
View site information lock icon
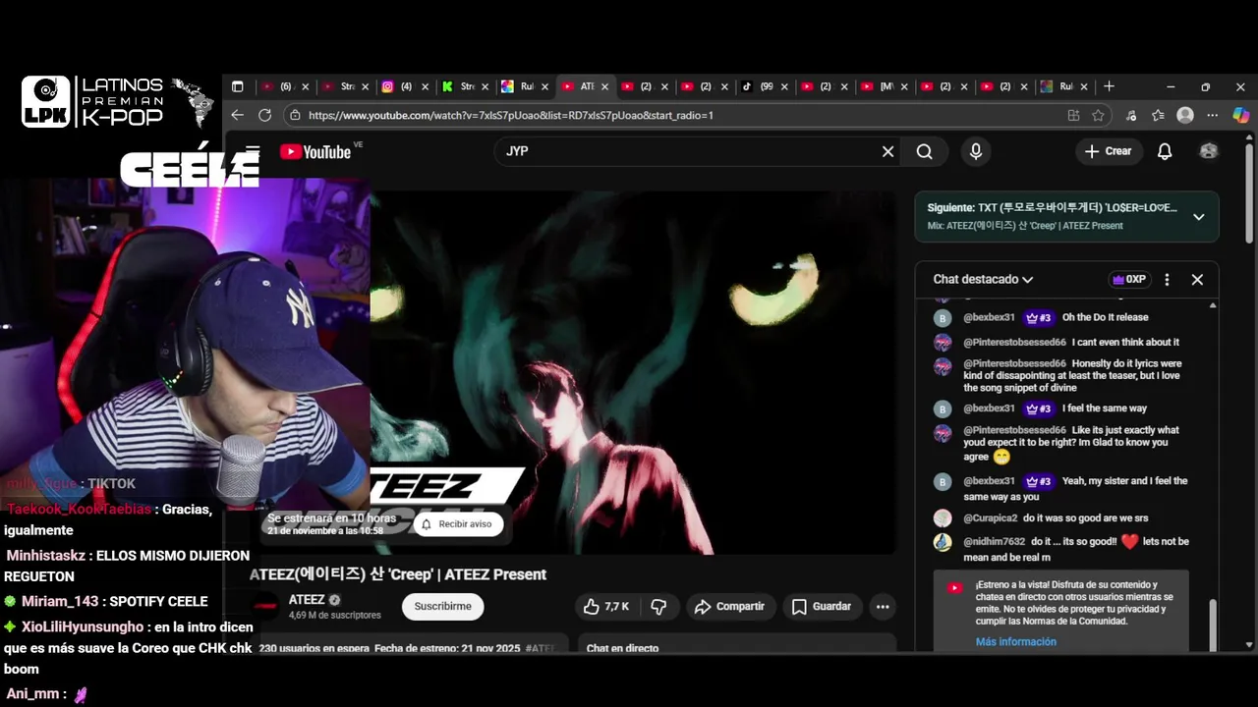(x=295, y=115)
